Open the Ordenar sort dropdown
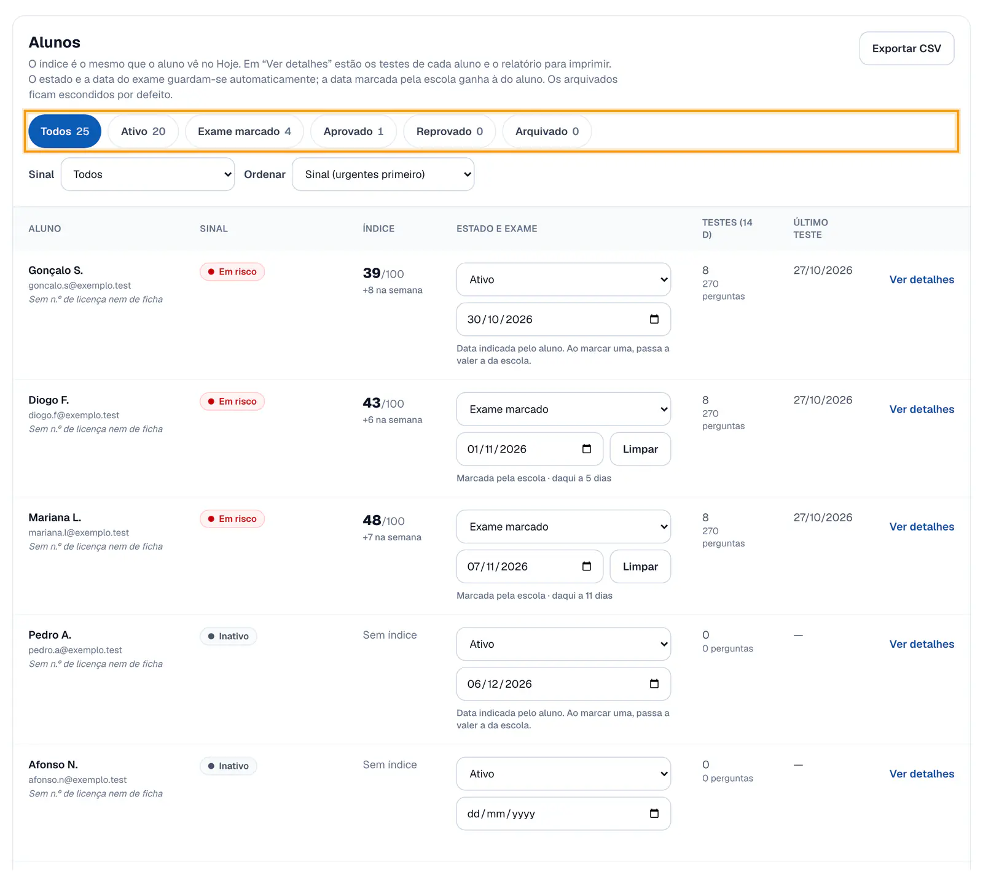The height and width of the screenshot is (875, 983). 383,174
